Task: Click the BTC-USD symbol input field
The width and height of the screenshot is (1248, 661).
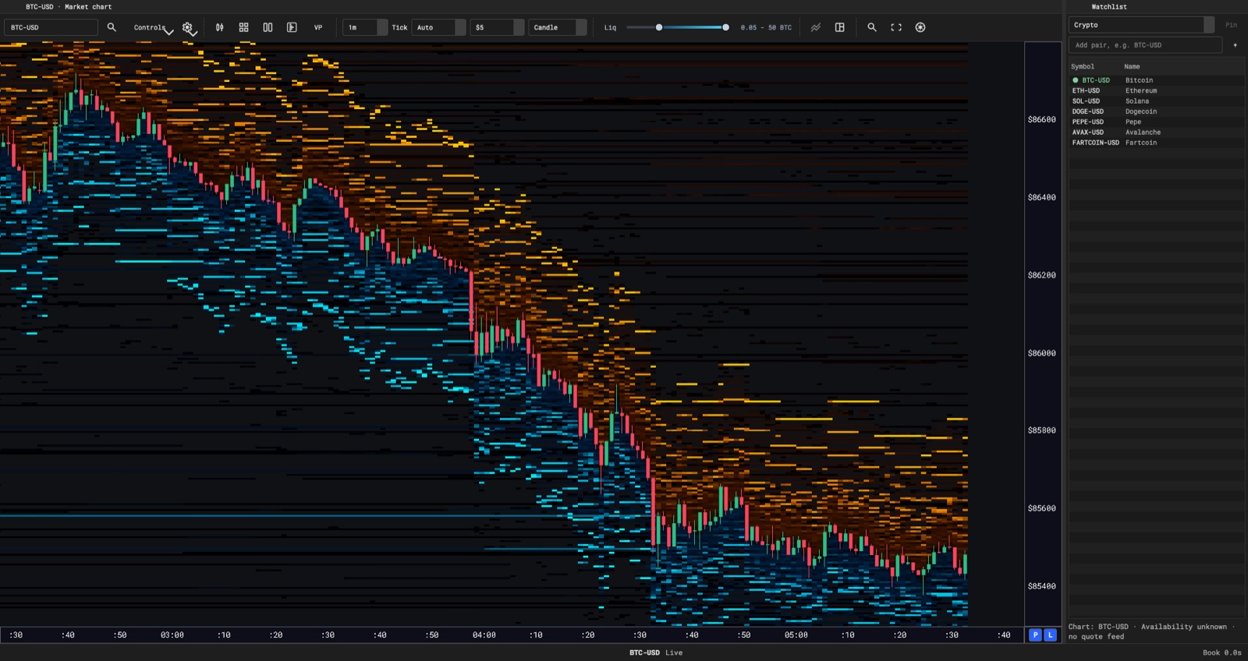Action: [x=51, y=27]
